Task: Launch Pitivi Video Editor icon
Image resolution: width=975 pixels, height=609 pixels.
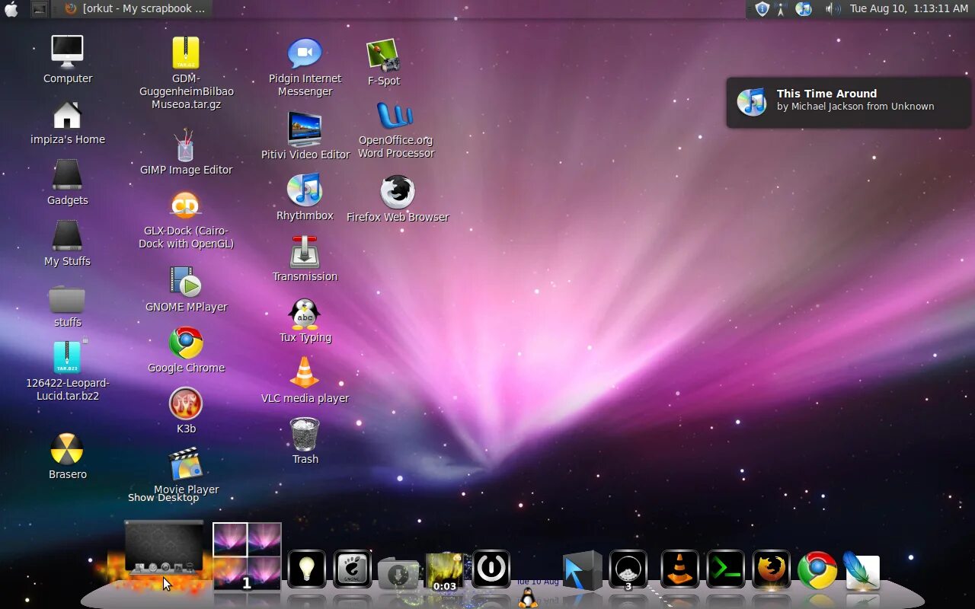Action: (x=305, y=129)
